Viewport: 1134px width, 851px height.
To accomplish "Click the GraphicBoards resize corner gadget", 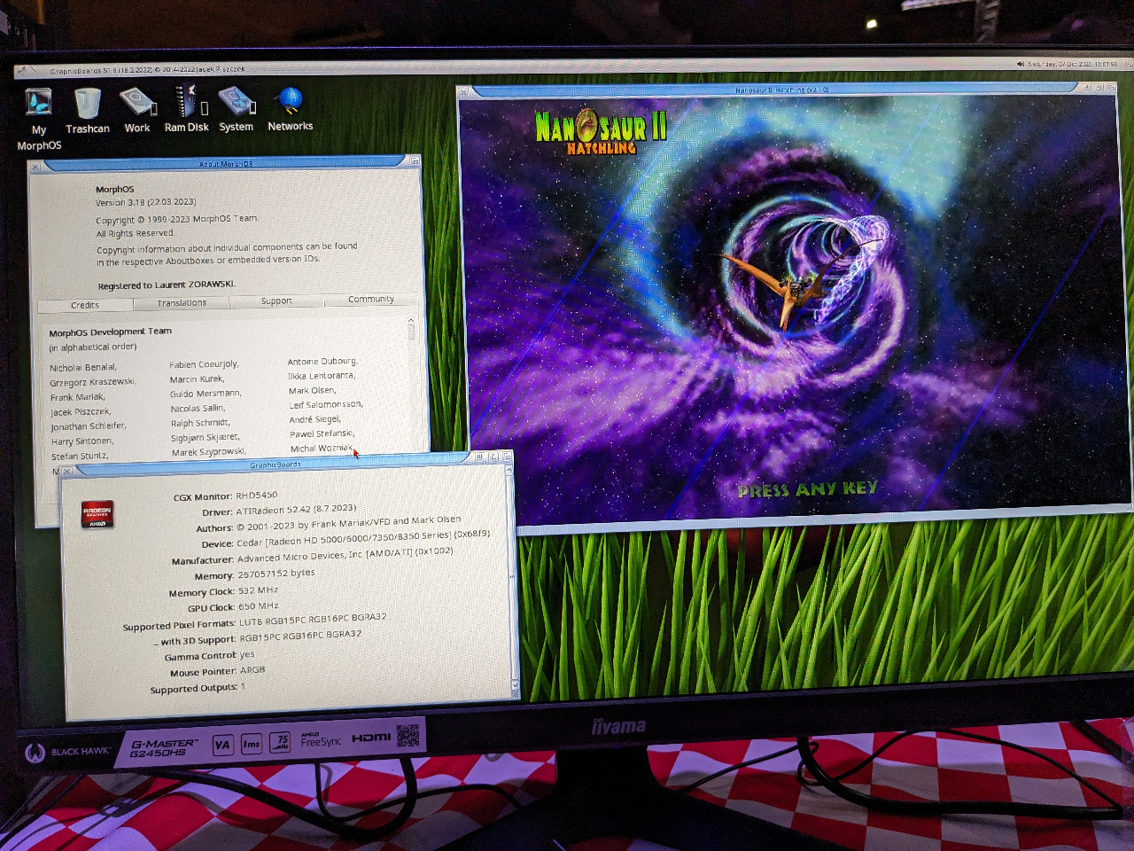I will (515, 695).
